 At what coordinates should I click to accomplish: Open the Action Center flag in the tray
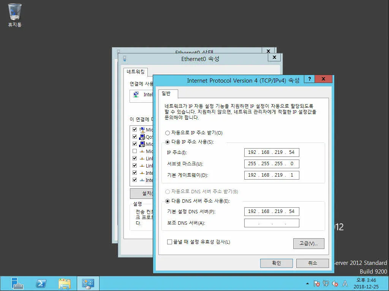coord(316,283)
